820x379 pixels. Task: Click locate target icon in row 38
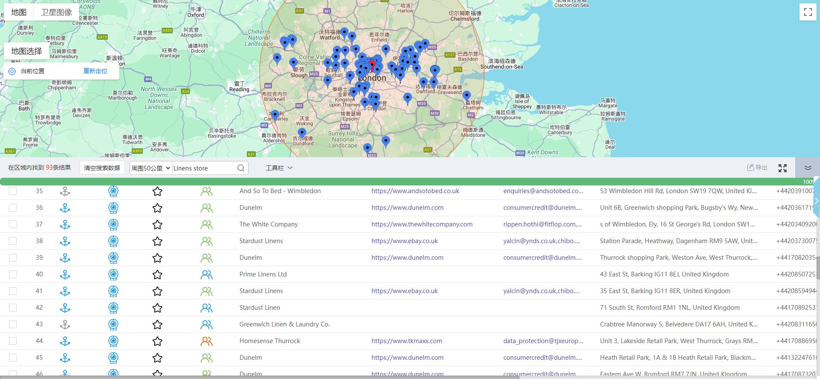click(x=113, y=241)
